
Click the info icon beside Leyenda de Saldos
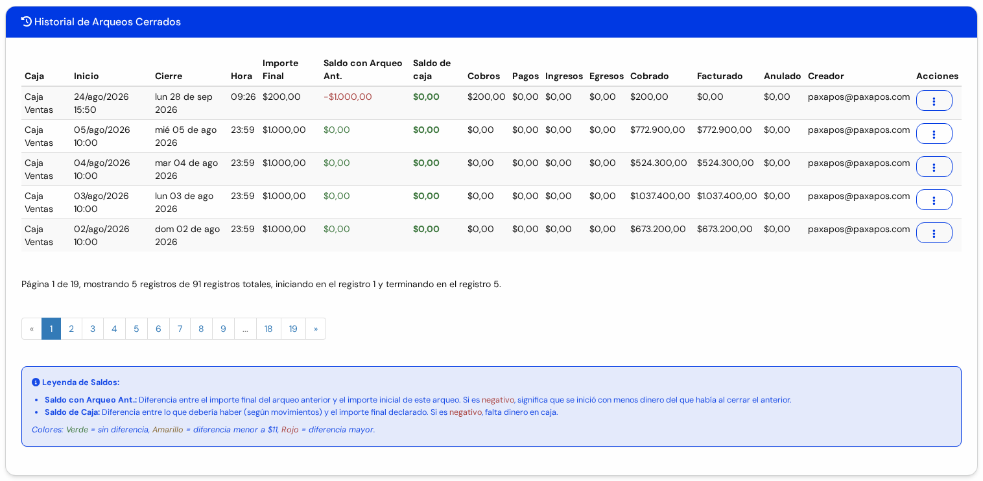pos(36,382)
